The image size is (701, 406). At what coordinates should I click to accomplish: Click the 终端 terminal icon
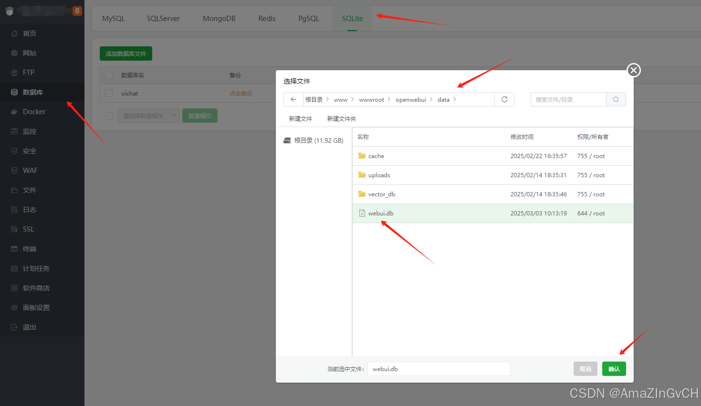point(14,249)
